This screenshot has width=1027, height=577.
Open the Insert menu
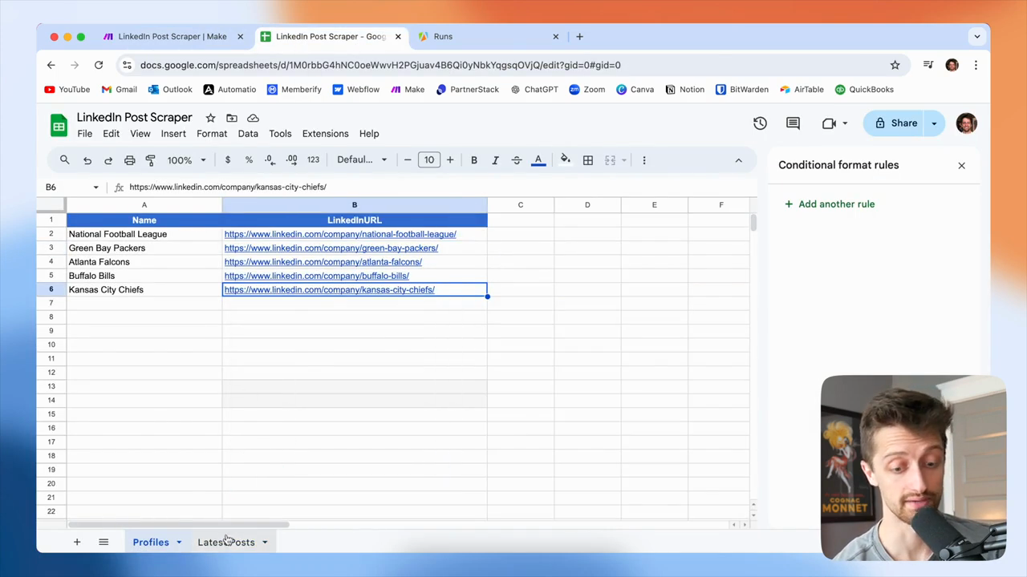[x=173, y=134]
